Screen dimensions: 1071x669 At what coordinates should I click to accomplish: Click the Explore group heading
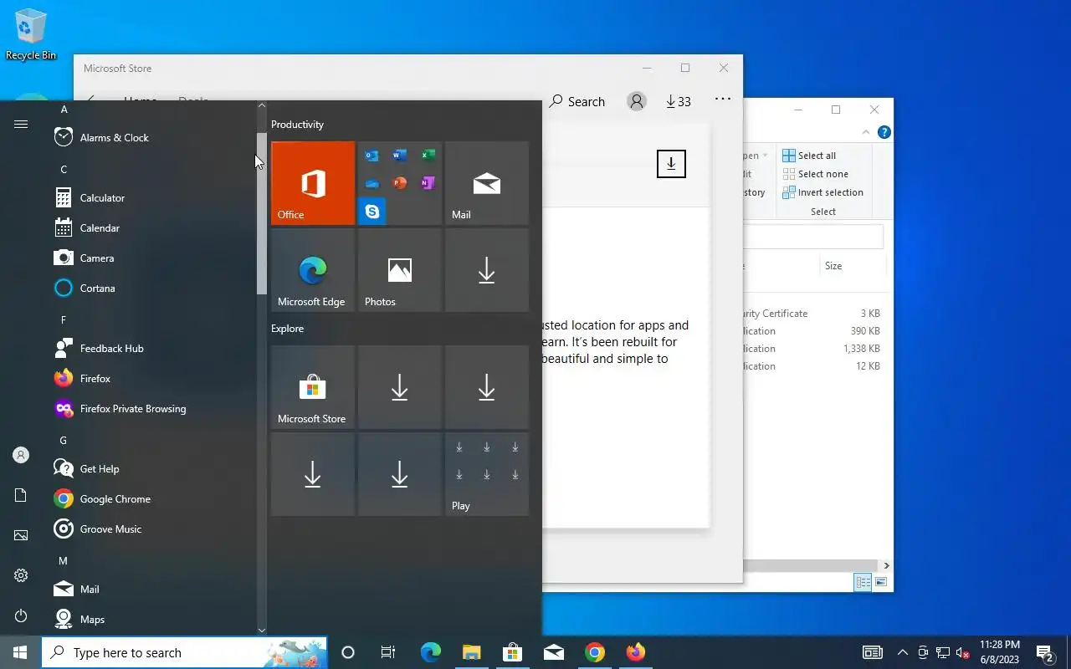(x=287, y=329)
